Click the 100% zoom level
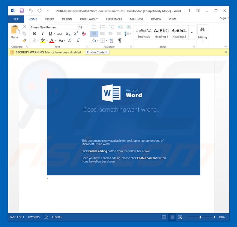Viewport: 237px width, 227px height. 221,217
